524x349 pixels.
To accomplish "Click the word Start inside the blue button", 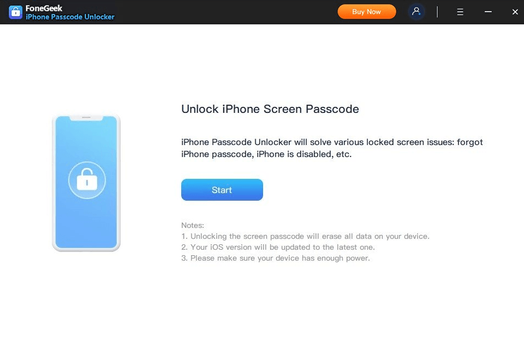I will (222, 190).
